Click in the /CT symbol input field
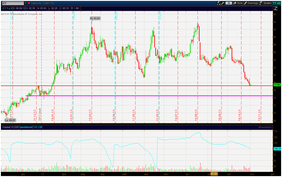Viewport: 282px width, 177px height. (x=13, y=3)
